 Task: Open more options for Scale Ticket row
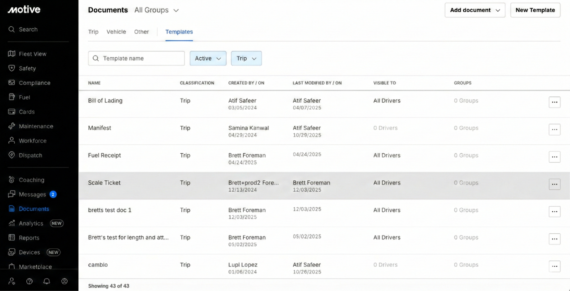click(554, 184)
